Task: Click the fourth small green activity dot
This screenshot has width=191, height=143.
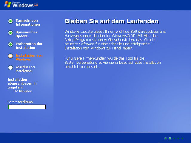Action: tap(178, 138)
